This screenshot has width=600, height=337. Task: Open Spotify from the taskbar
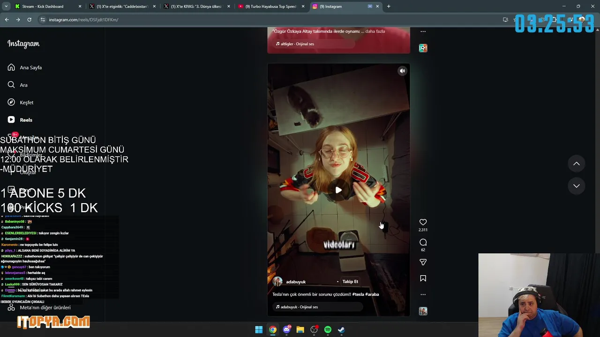point(328,330)
